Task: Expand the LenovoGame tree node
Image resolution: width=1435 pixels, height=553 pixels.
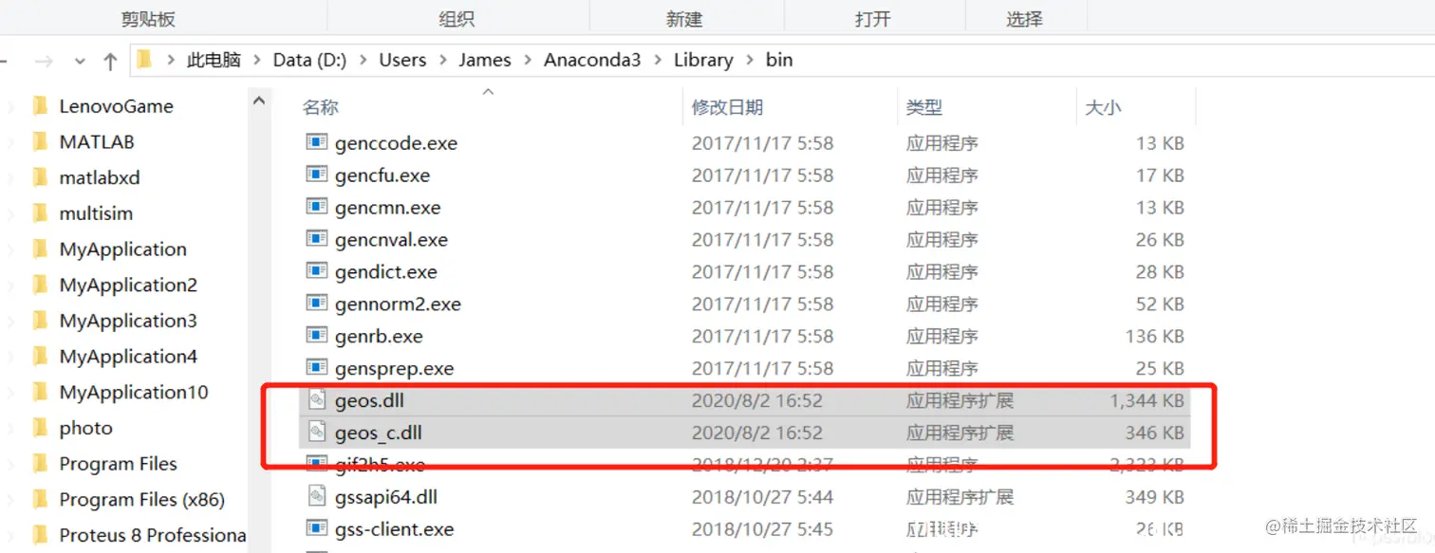Action: [x=10, y=106]
